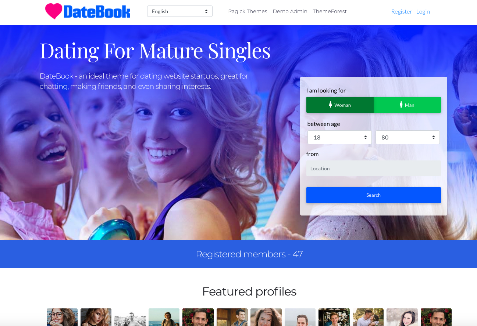The height and width of the screenshot is (326, 477).
Task: Open ThemeForest menu link
Action: click(330, 11)
